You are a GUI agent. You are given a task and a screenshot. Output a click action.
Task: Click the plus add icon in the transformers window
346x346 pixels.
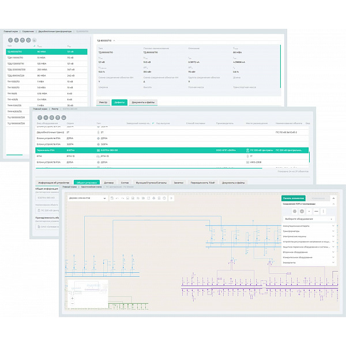(16, 40)
